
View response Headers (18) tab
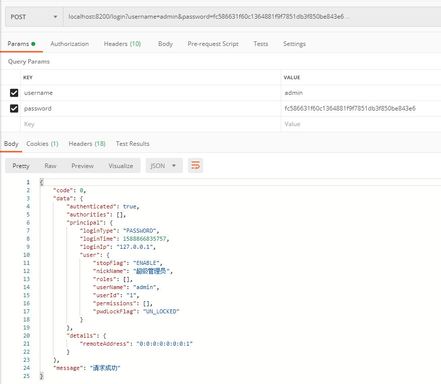tap(87, 144)
